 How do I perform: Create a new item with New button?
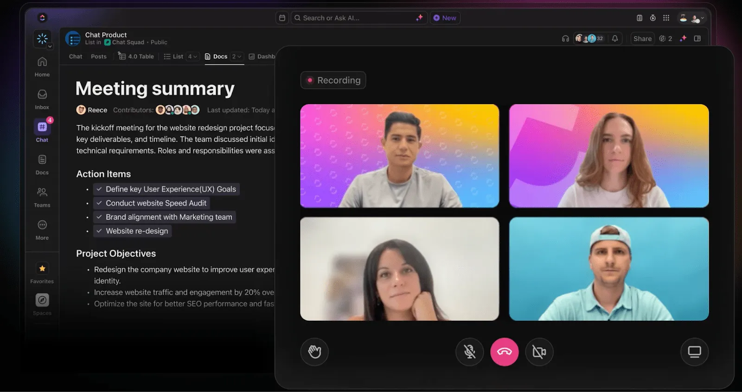(x=445, y=18)
